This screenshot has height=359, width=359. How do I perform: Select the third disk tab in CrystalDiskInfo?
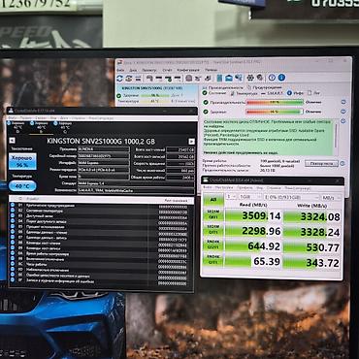63,127
